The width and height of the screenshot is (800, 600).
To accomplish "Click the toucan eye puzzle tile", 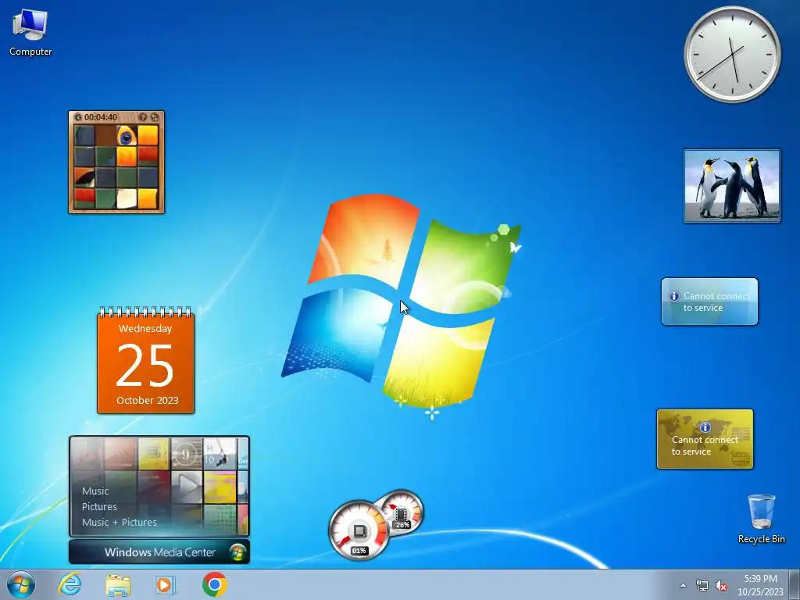I will (x=127, y=136).
